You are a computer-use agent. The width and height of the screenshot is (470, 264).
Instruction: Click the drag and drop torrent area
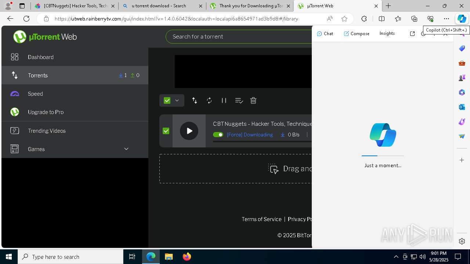pyautogui.click(x=235, y=169)
